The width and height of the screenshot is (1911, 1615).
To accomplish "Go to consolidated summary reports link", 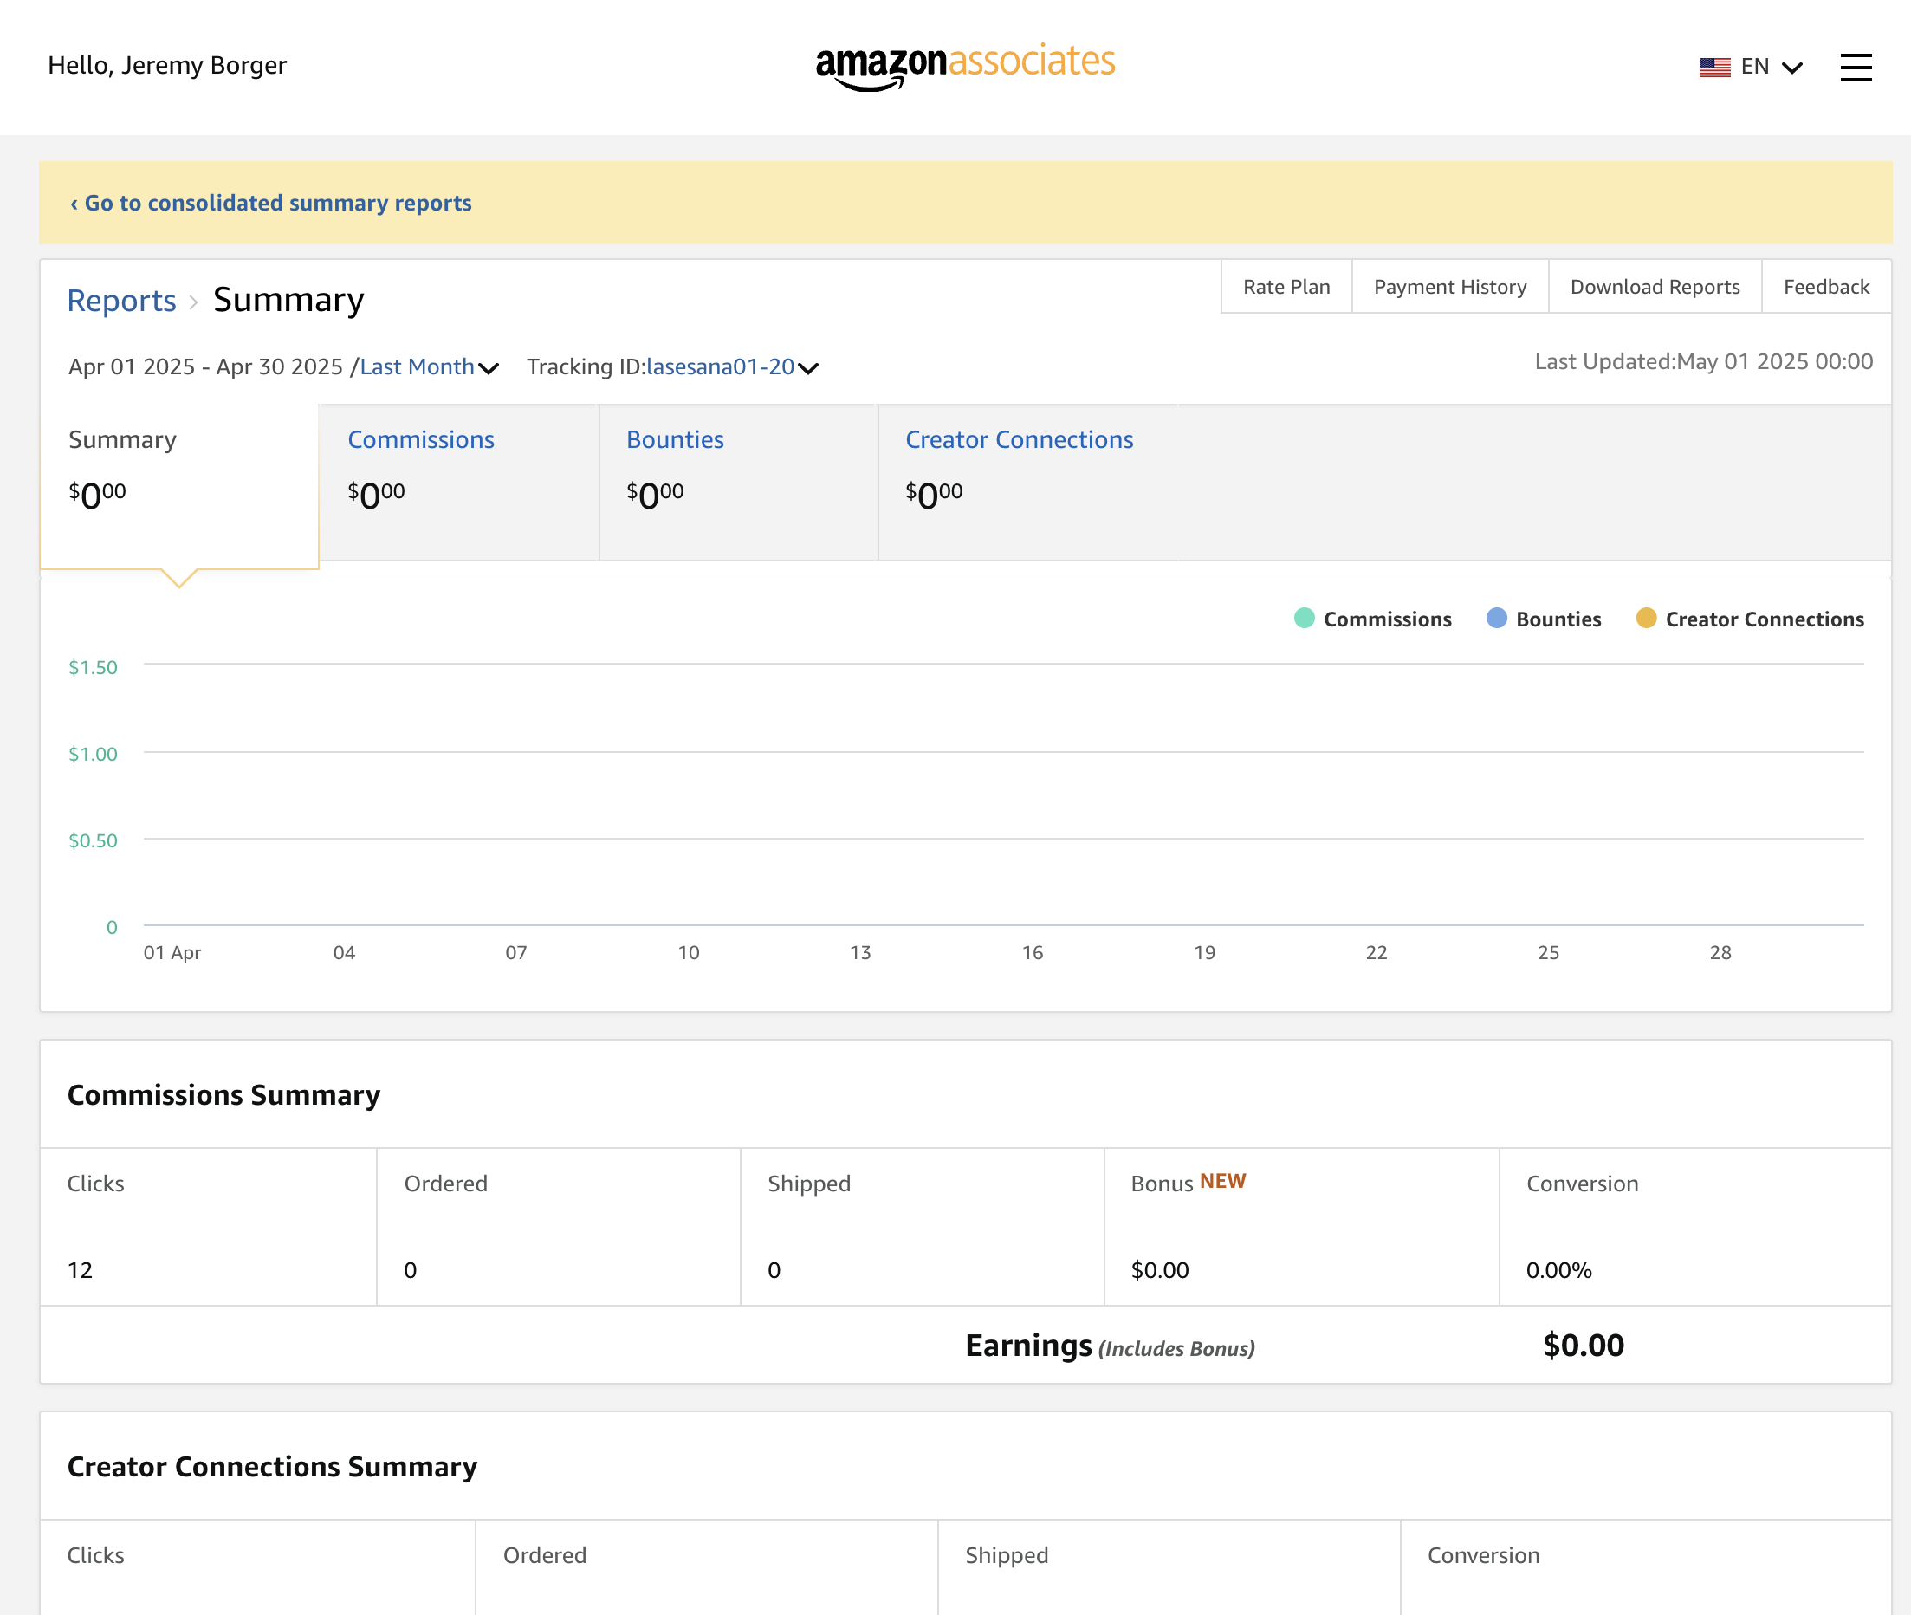I will pyautogui.click(x=271, y=203).
